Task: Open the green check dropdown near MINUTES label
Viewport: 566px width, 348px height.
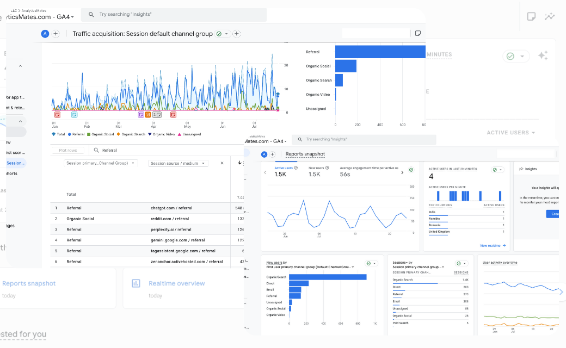Action: pyautogui.click(x=516, y=56)
